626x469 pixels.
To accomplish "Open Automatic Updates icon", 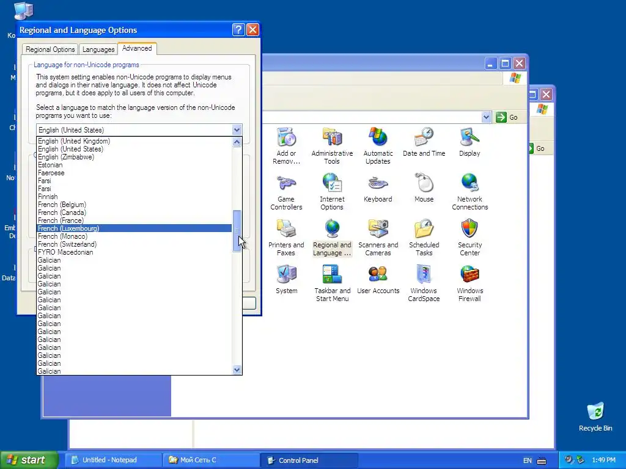I will 378,146.
